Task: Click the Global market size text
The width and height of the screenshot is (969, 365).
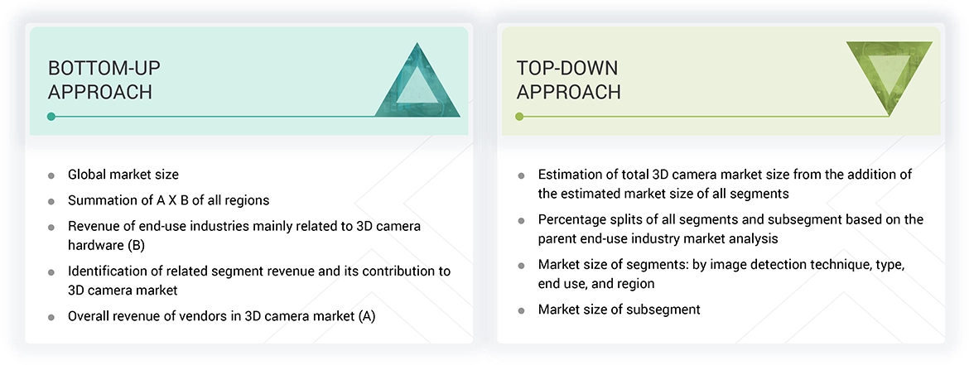Action: tap(123, 175)
